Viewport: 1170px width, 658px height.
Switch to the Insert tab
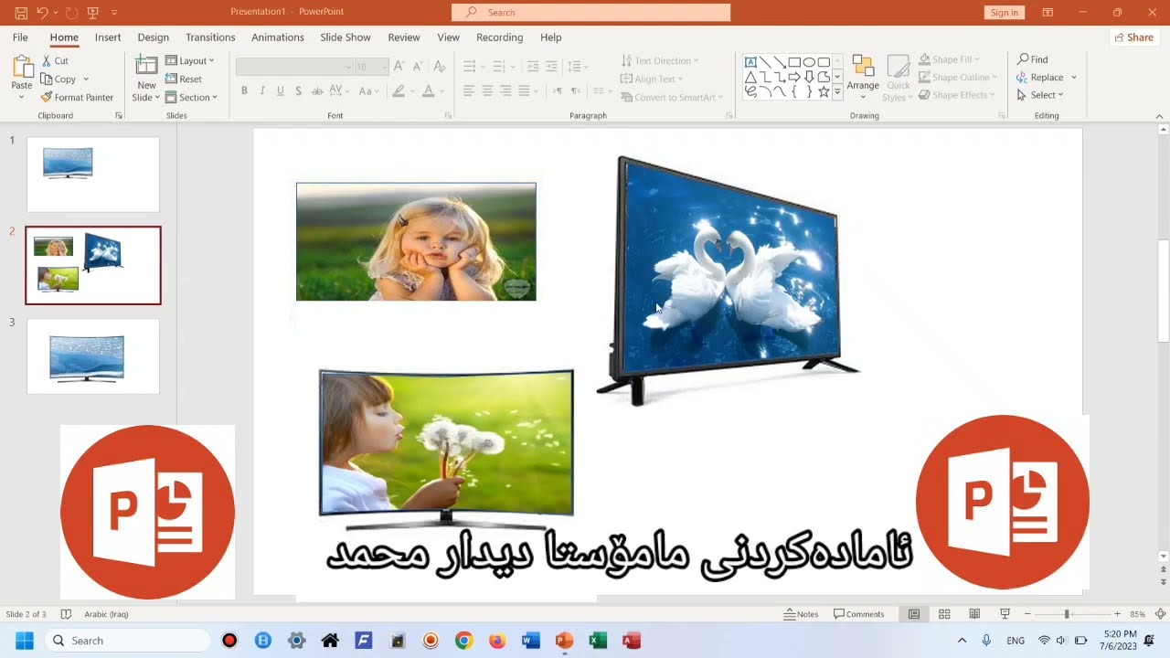tap(108, 37)
